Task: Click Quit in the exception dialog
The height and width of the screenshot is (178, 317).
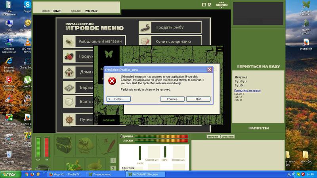Action: [x=198, y=99]
